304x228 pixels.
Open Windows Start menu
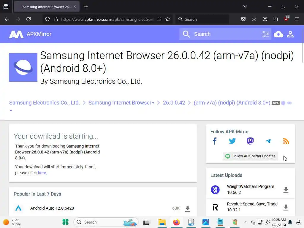click(66, 222)
